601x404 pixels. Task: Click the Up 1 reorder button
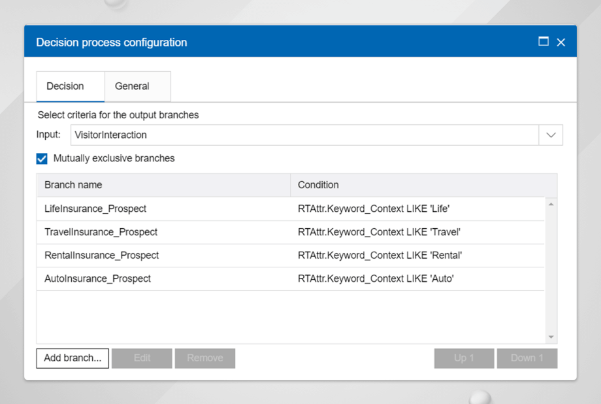[x=464, y=358]
